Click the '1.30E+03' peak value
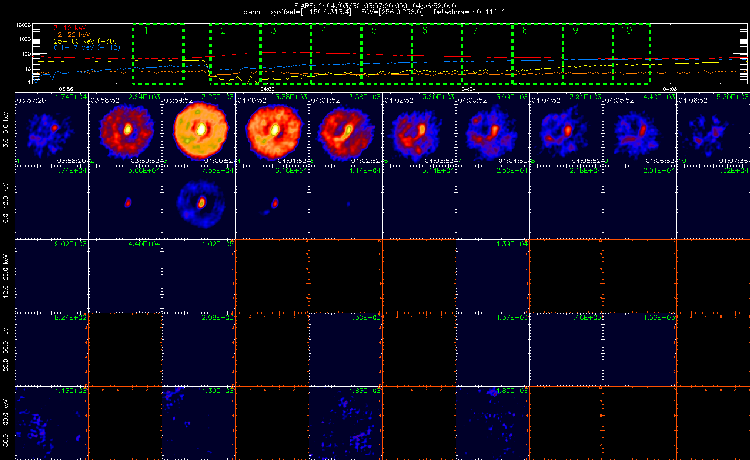 (x=365, y=318)
